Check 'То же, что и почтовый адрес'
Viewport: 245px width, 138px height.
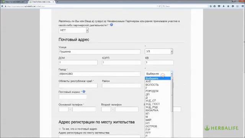(x=60, y=129)
